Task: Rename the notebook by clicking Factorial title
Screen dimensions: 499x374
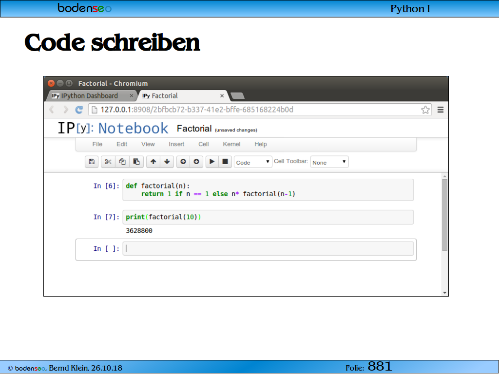Action: coord(194,129)
